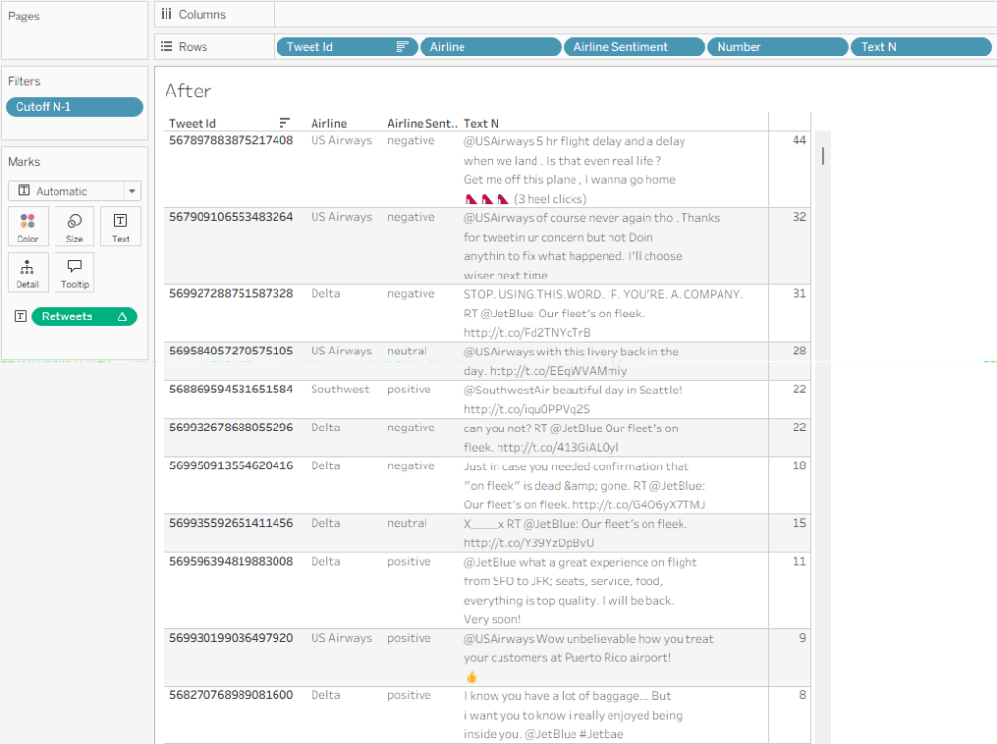Click the Text N column header
The image size is (997, 744).
[481, 123]
